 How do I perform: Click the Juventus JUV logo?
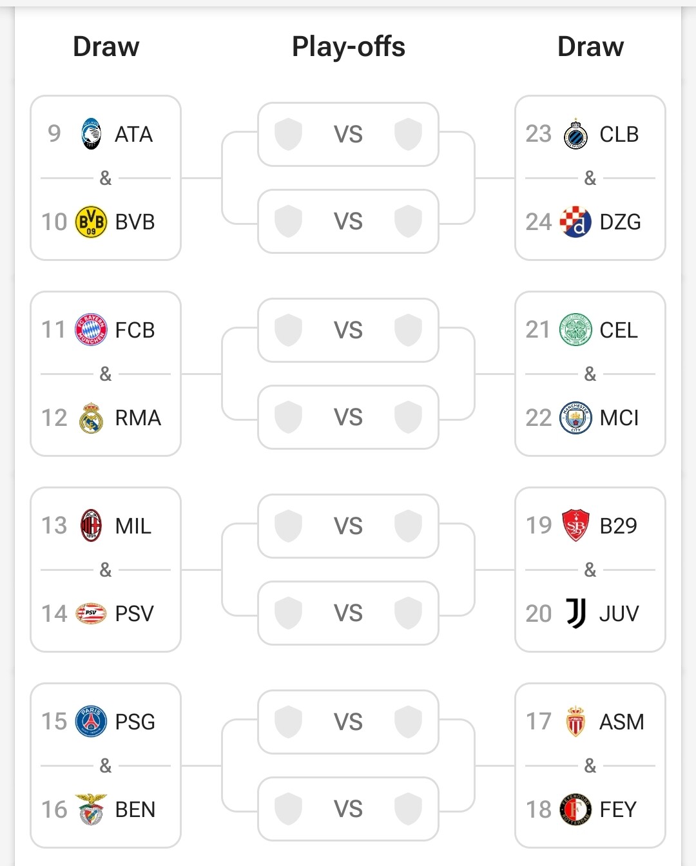(575, 613)
